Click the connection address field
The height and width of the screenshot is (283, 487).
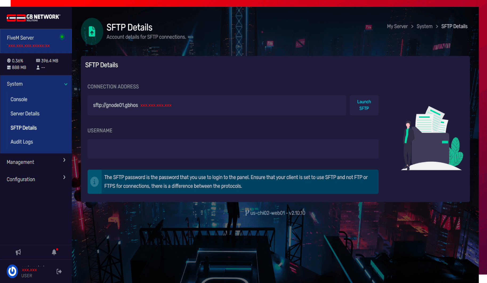[216, 105]
